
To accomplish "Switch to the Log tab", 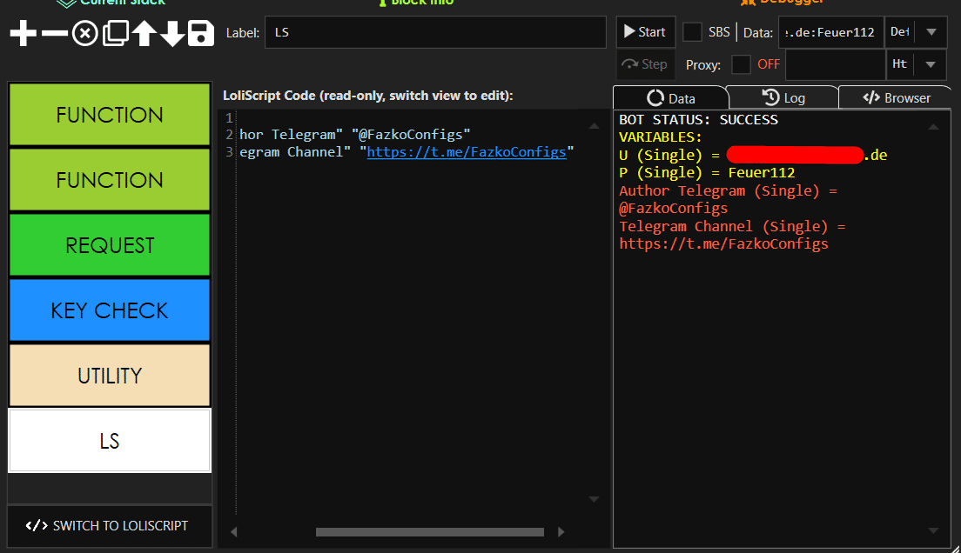I will pos(783,97).
